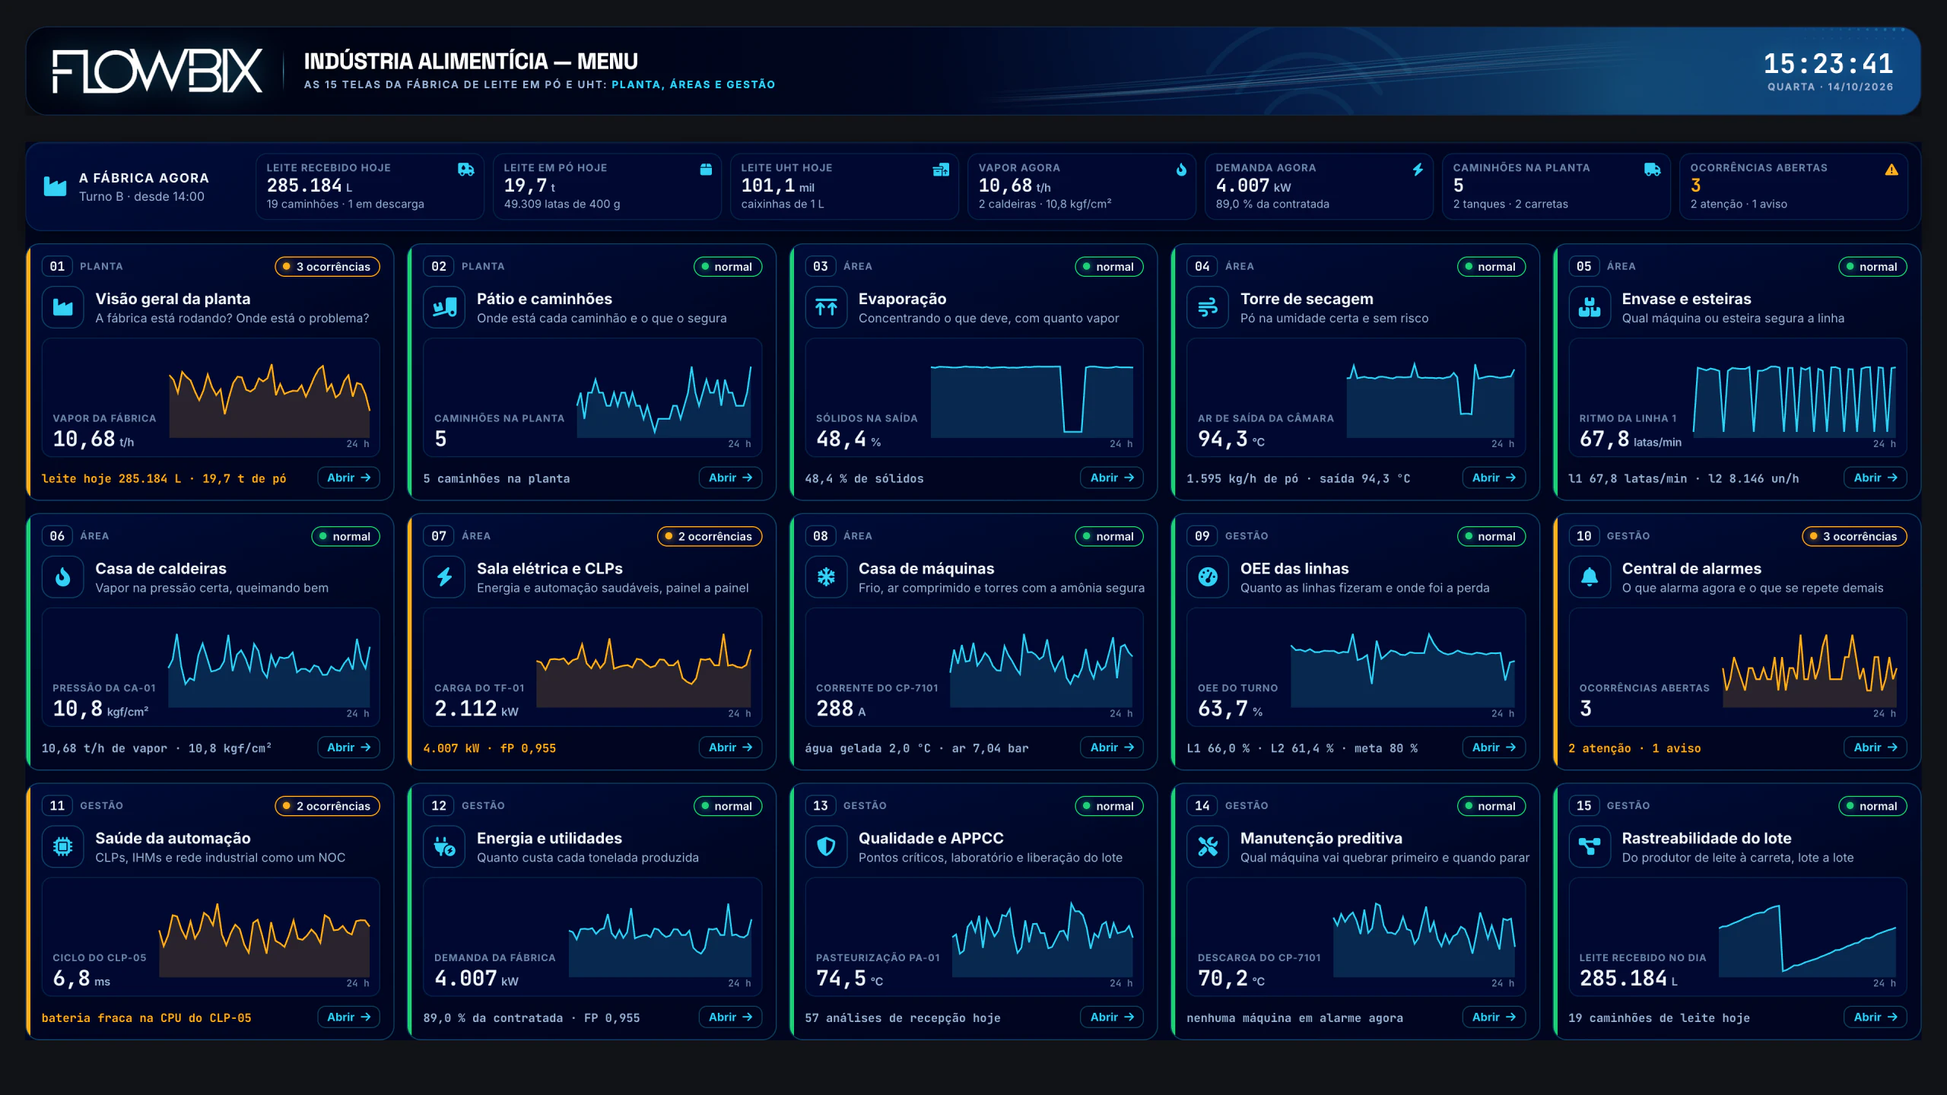This screenshot has height=1095, width=1947.
Task: Select the gauge icon for OEE das linhas
Action: tap(1208, 577)
